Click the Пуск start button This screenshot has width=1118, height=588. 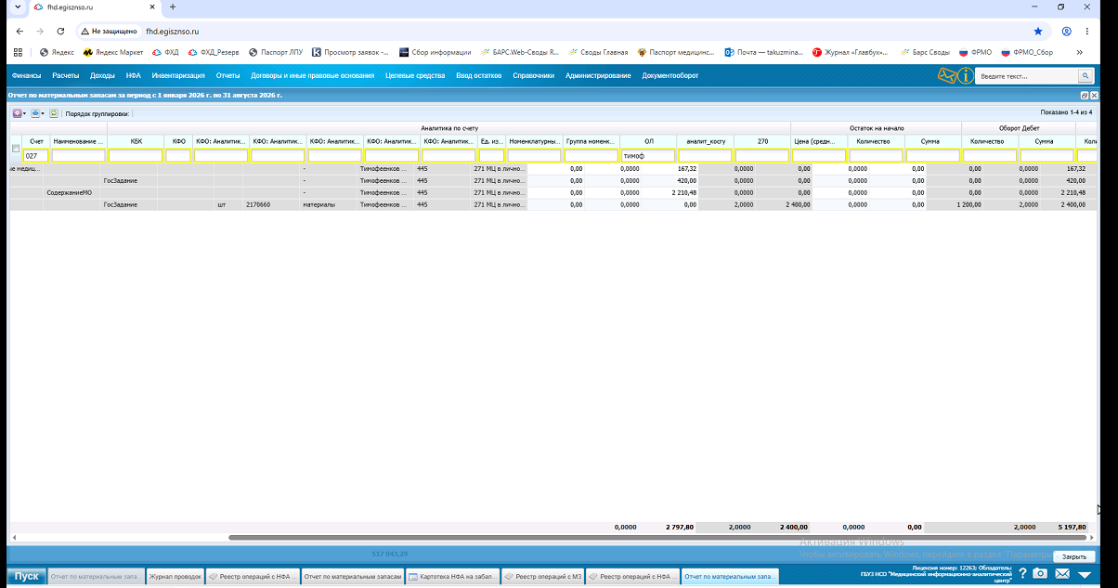[x=26, y=576]
